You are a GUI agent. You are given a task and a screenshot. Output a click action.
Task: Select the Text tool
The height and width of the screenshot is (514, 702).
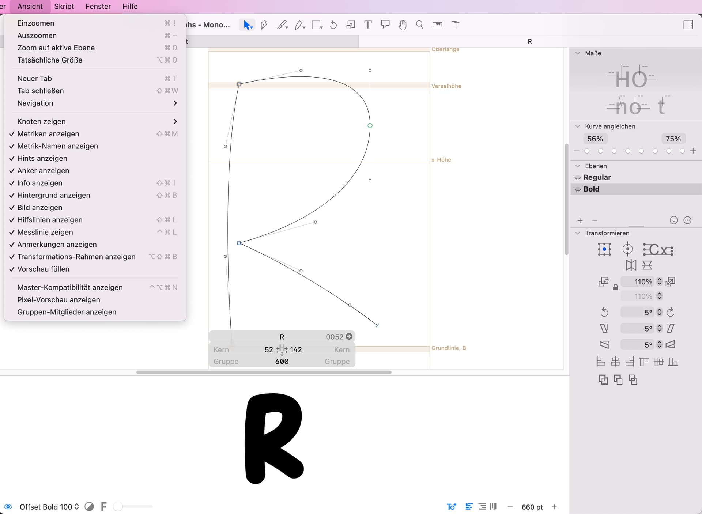click(x=368, y=25)
